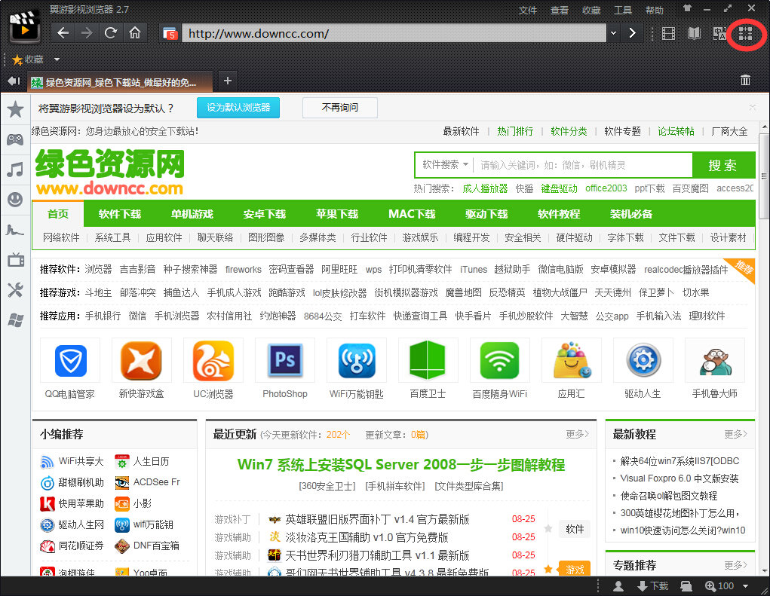Viewport: 770px width, 596px height.
Task: Open the 文件 menu
Action: click(x=527, y=10)
